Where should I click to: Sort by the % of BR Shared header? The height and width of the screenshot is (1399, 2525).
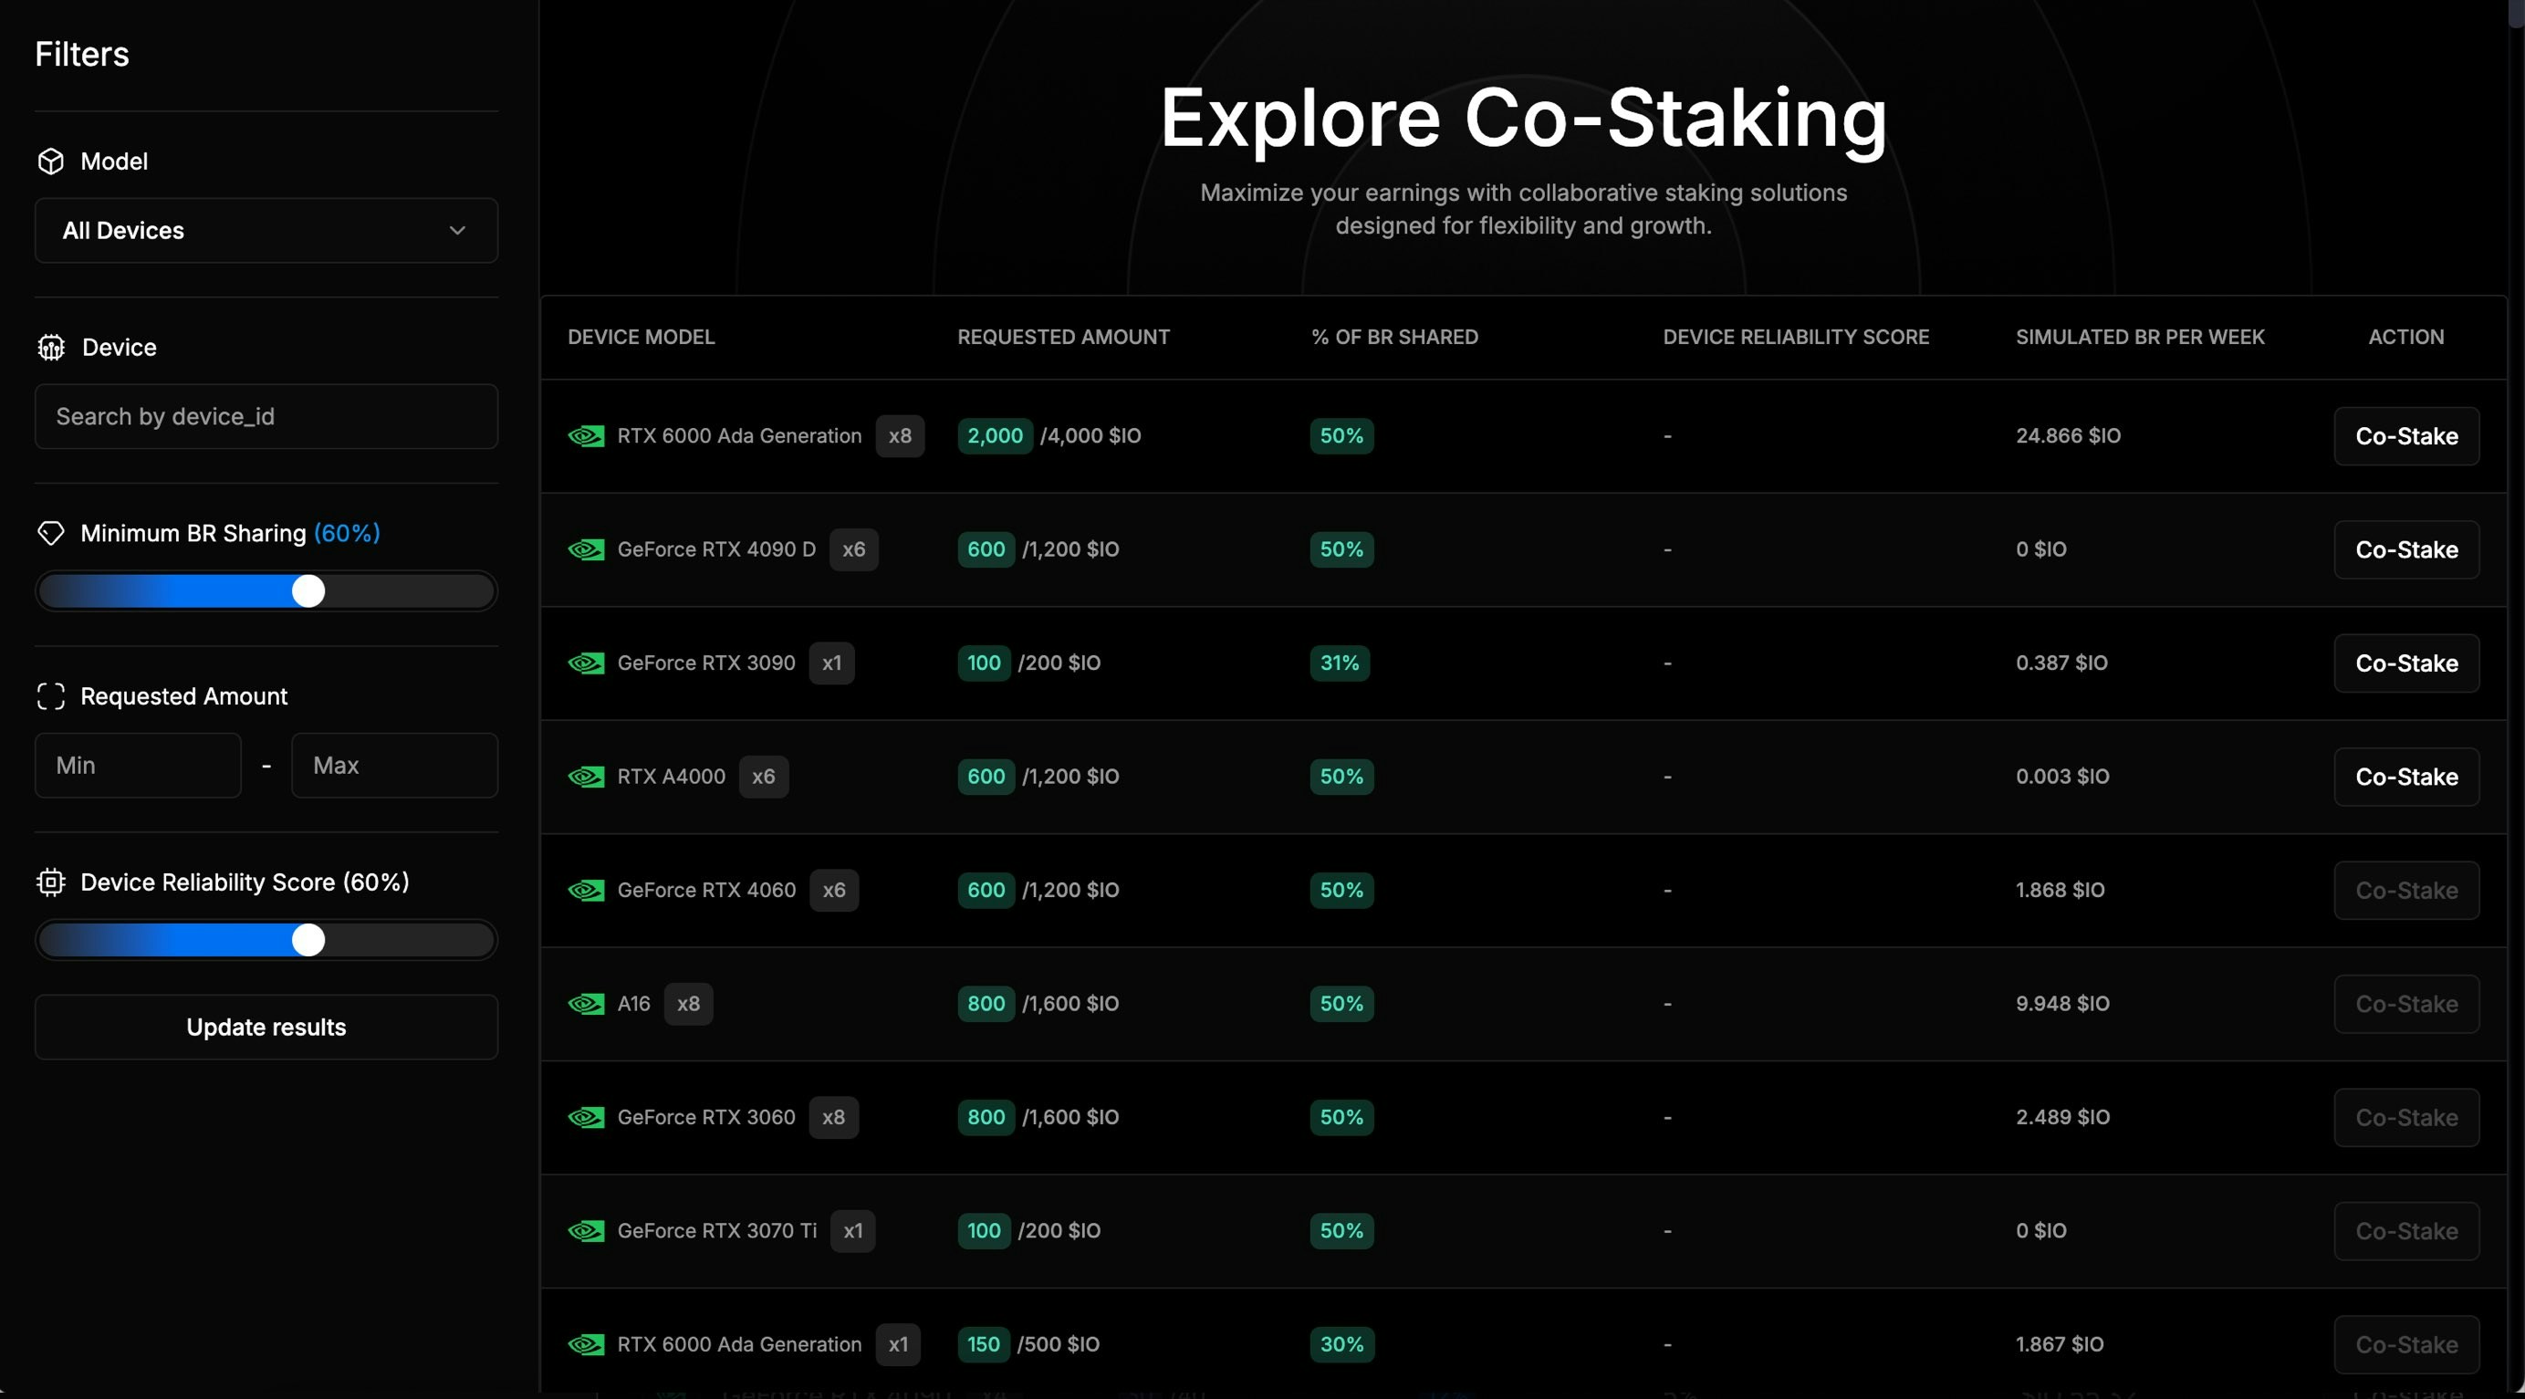pos(1395,336)
